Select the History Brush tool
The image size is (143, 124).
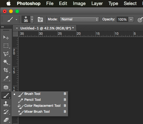tap(6, 112)
